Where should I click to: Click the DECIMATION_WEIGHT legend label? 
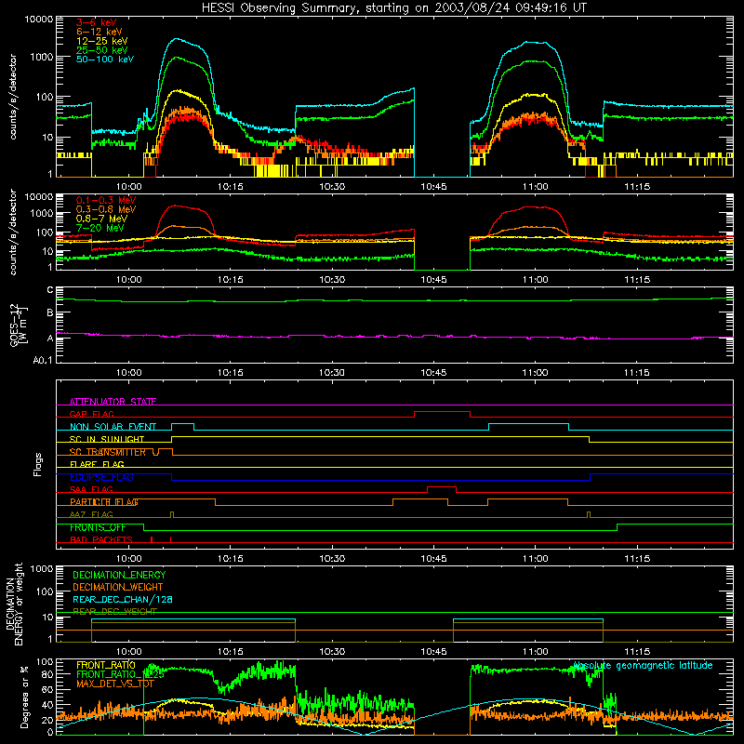tap(118, 587)
